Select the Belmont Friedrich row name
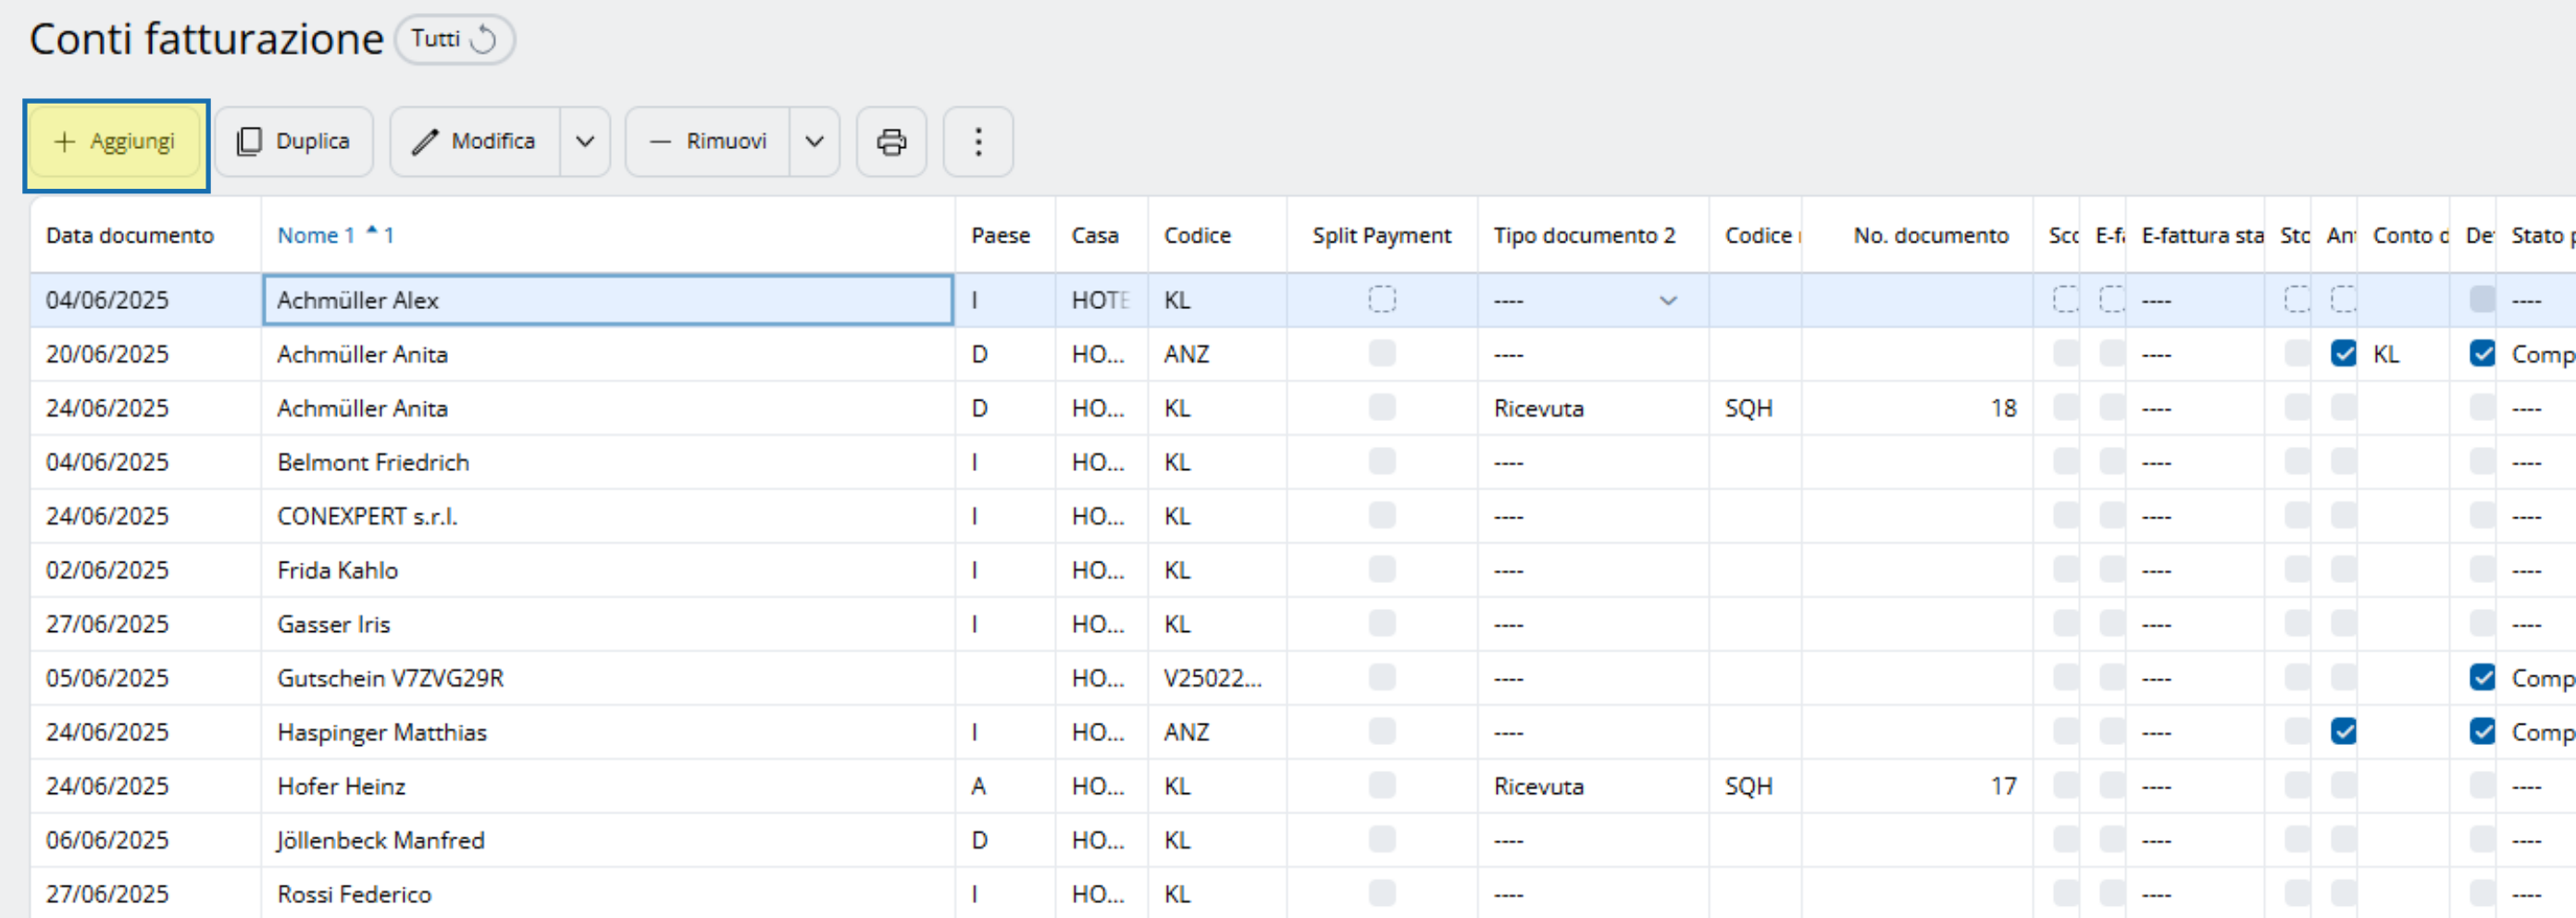The width and height of the screenshot is (2576, 918). coord(373,462)
